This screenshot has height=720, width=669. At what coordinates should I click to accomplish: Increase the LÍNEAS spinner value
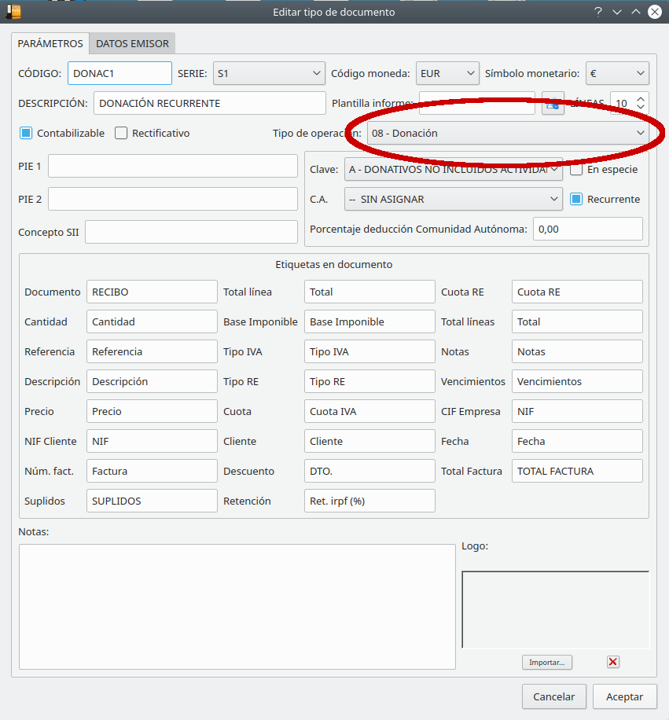click(x=641, y=98)
